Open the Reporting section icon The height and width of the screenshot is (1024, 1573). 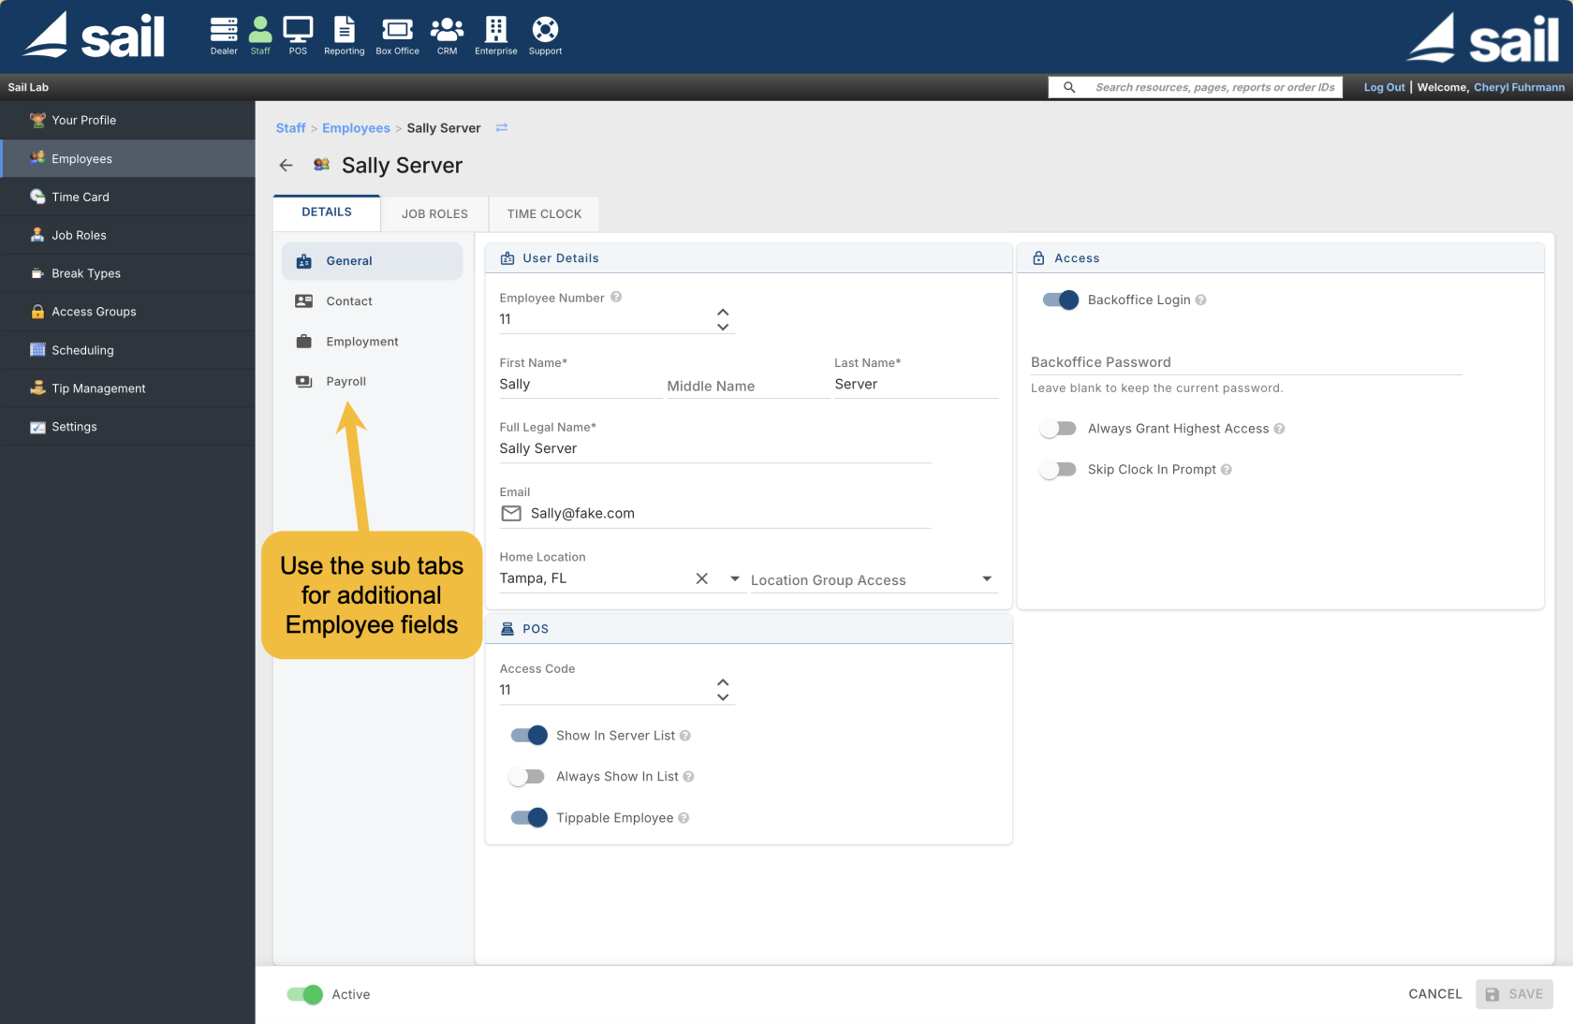tap(345, 36)
